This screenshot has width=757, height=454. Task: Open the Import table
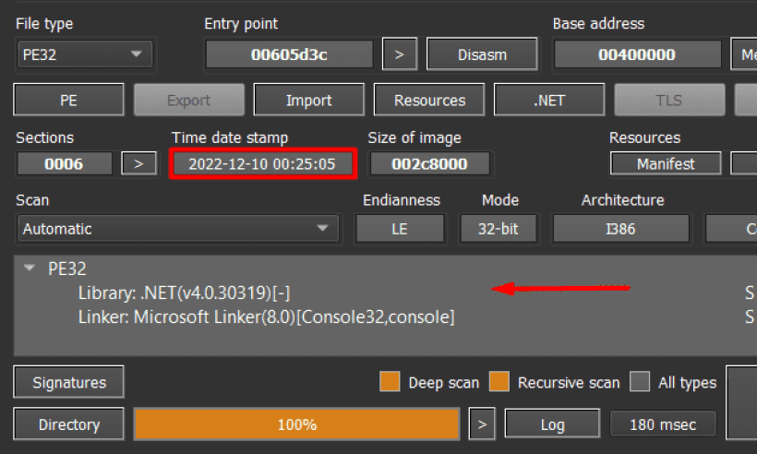[308, 101]
